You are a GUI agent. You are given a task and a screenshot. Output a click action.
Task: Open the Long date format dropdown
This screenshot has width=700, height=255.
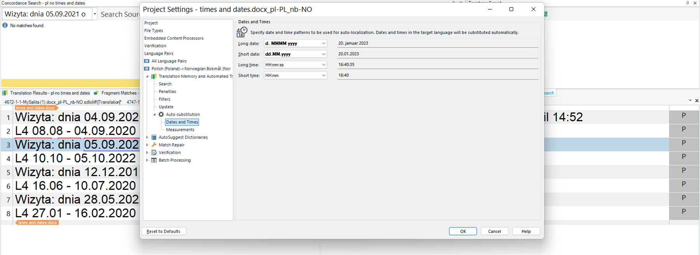(x=324, y=43)
